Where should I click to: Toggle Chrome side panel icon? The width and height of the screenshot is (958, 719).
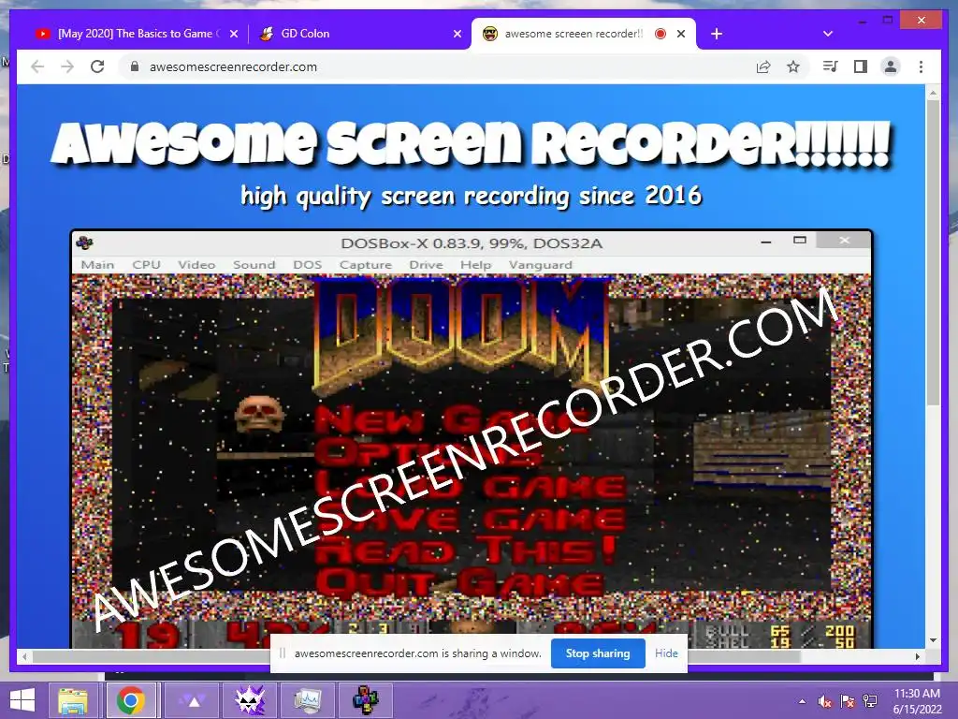[x=861, y=66]
